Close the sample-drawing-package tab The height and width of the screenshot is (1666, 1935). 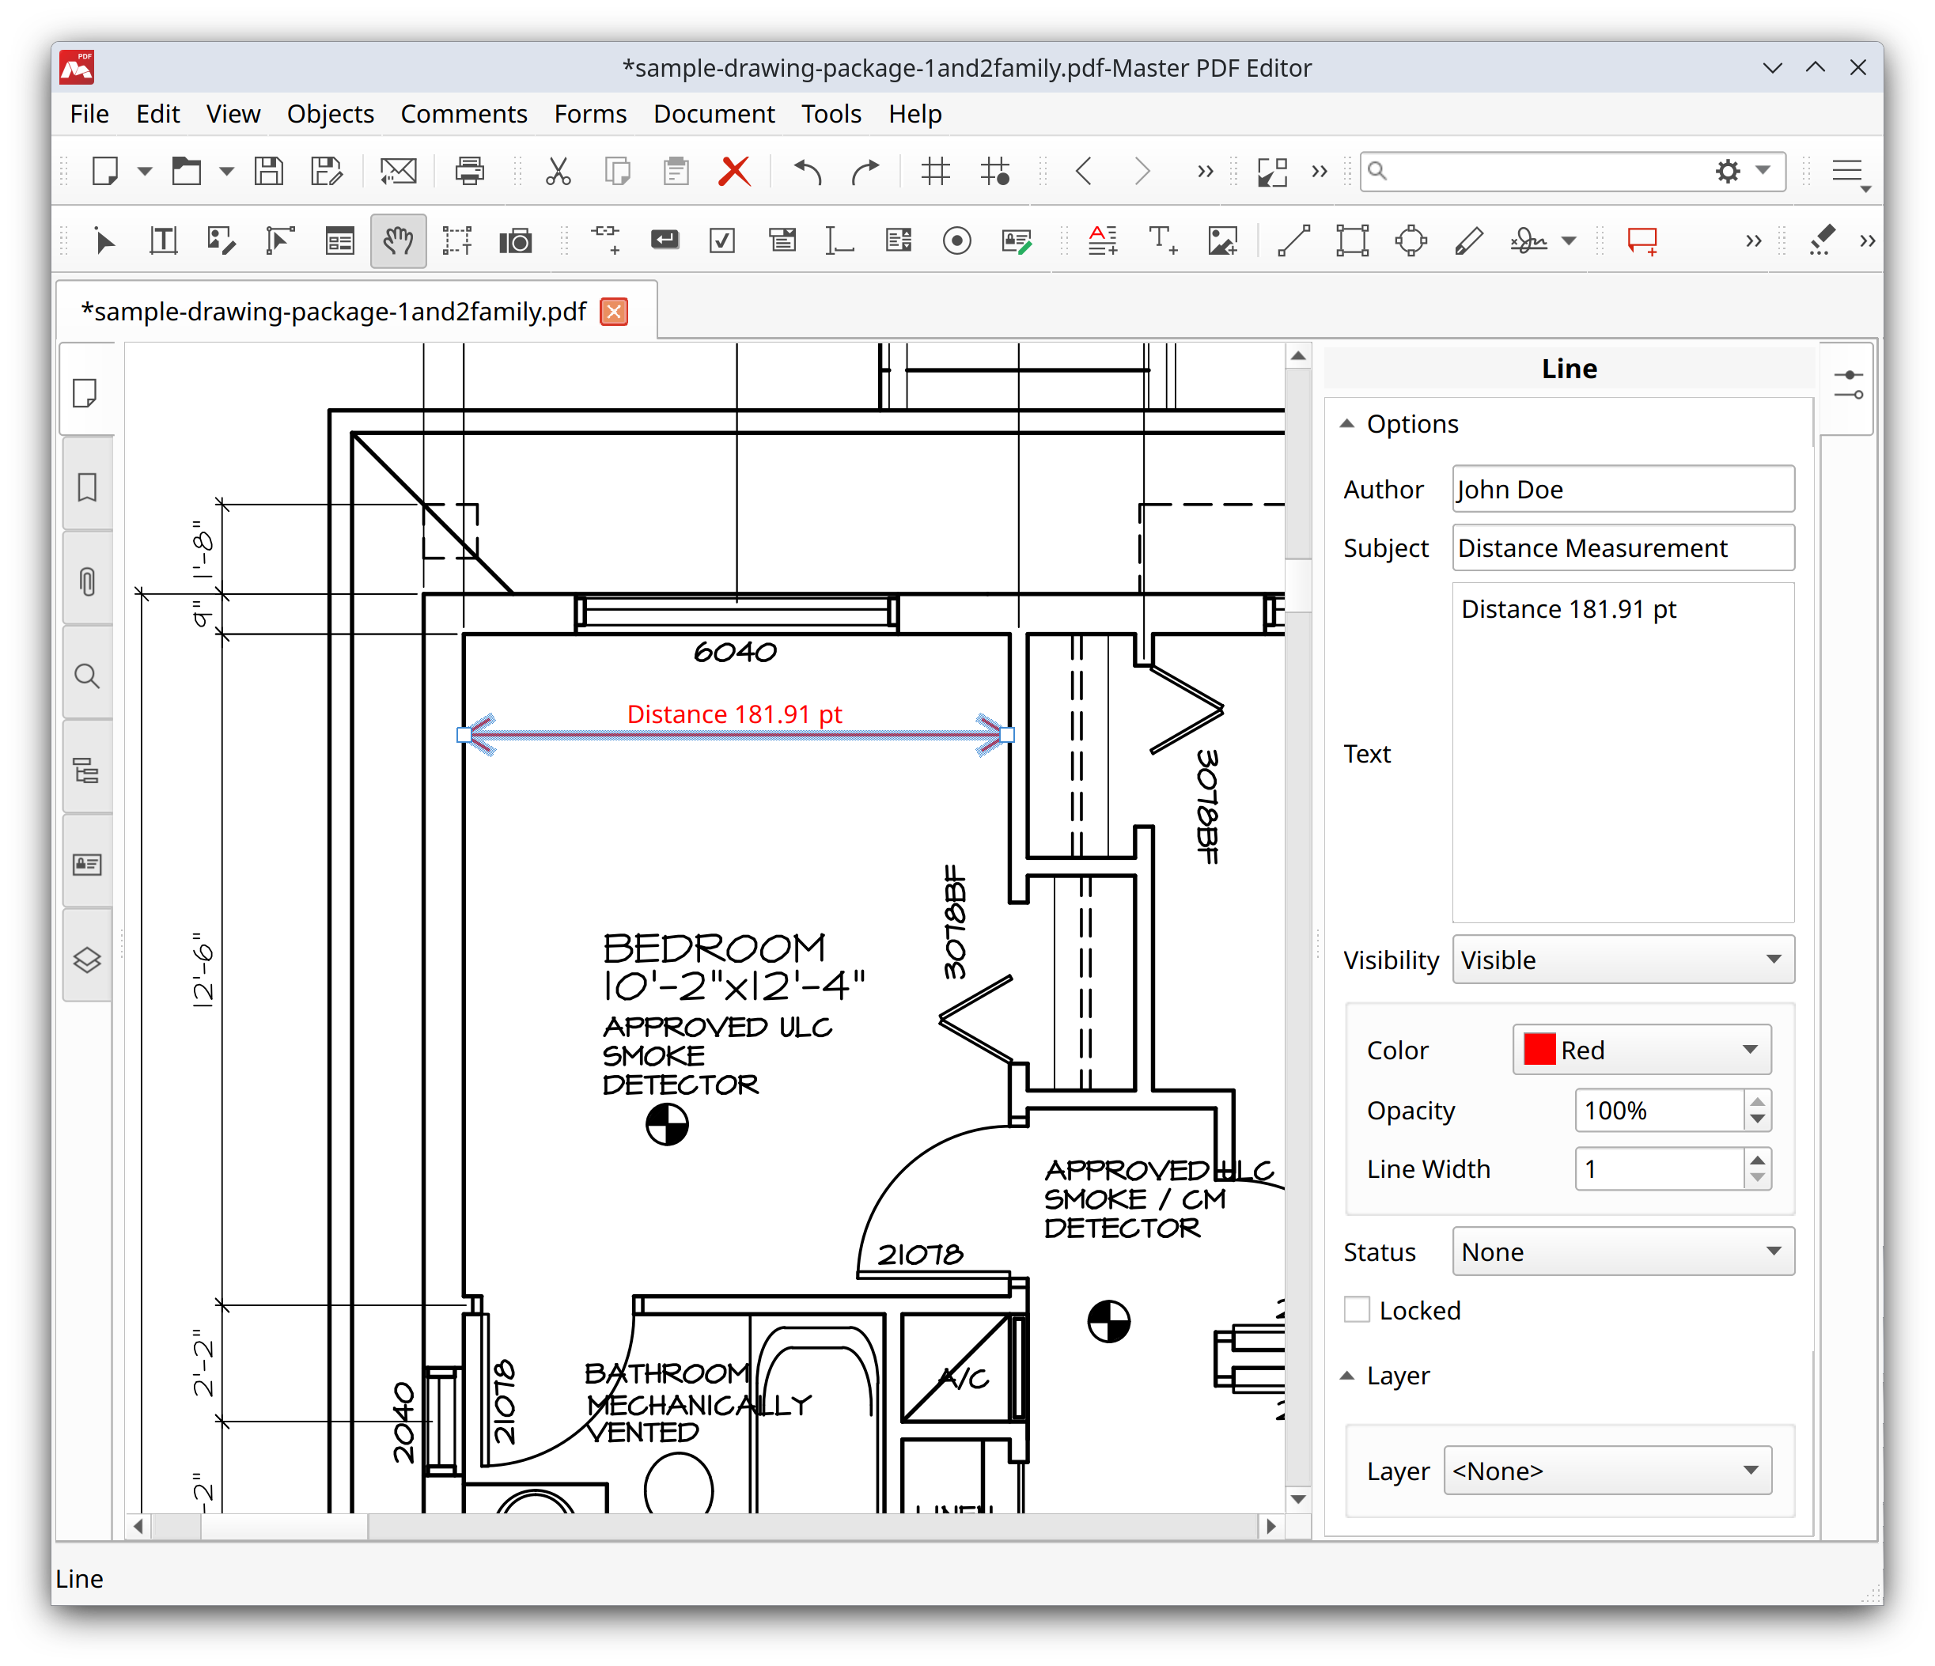pos(614,311)
